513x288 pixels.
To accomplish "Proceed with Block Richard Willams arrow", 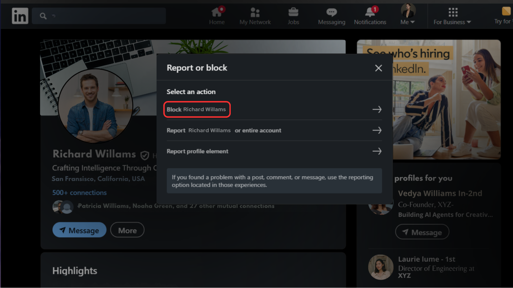I will point(377,109).
